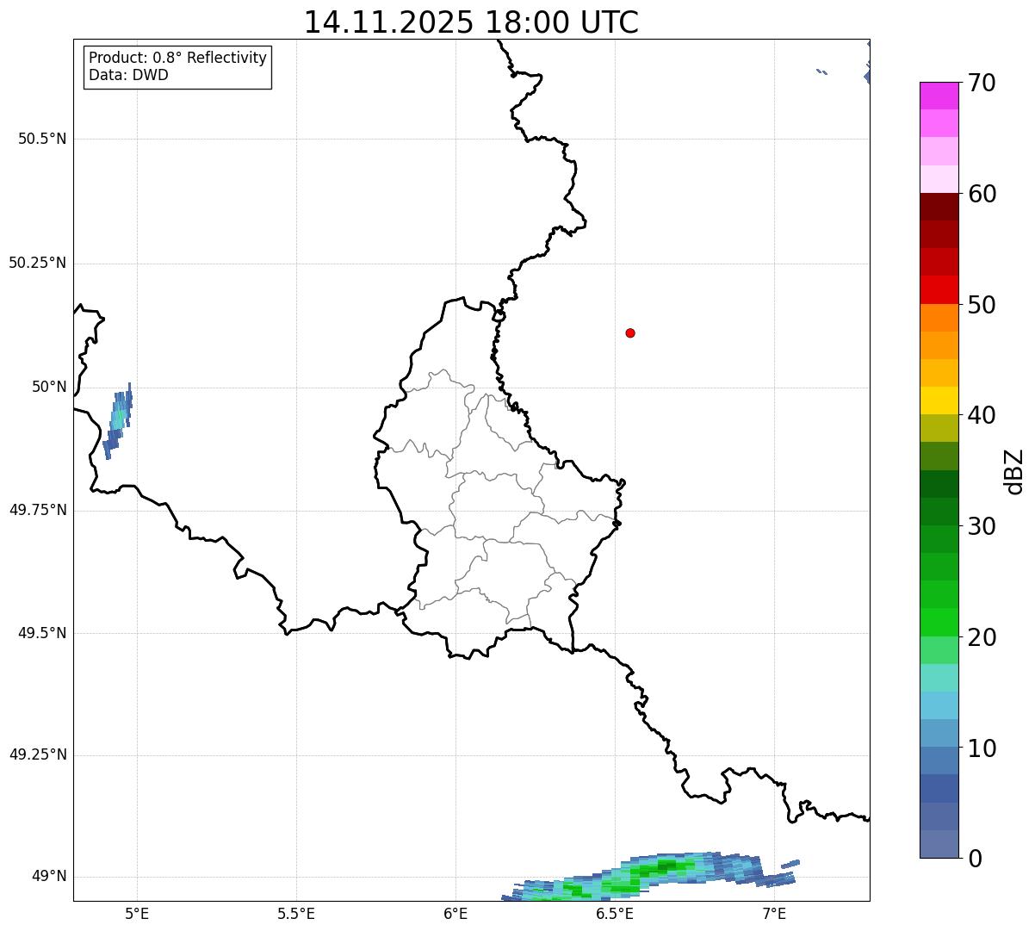
Task: Click the small echo at the top-right corner
Action: tap(867, 77)
